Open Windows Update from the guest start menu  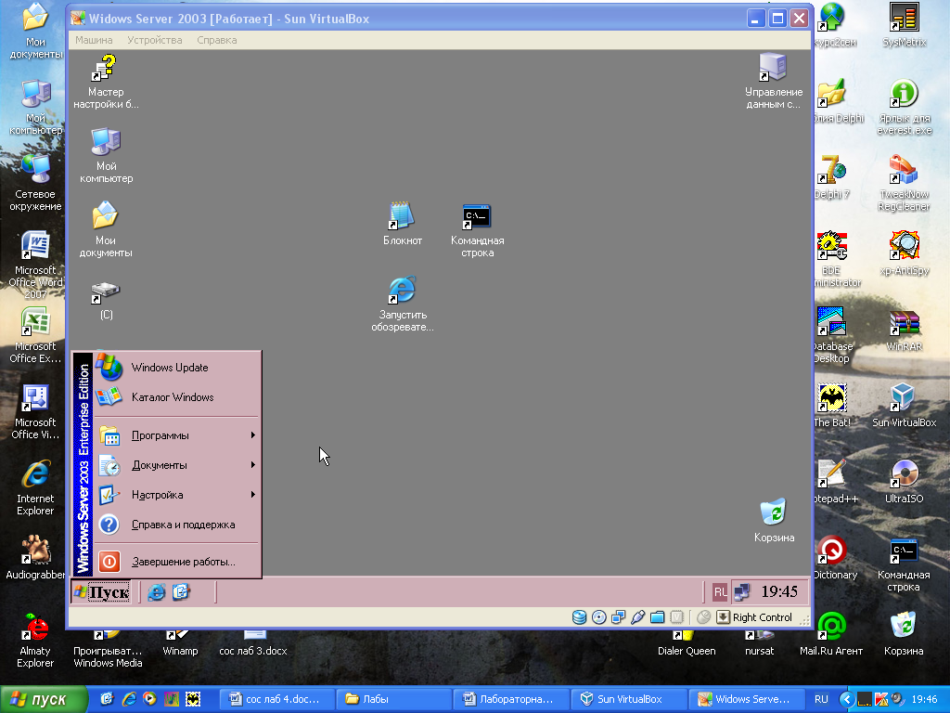click(x=178, y=368)
